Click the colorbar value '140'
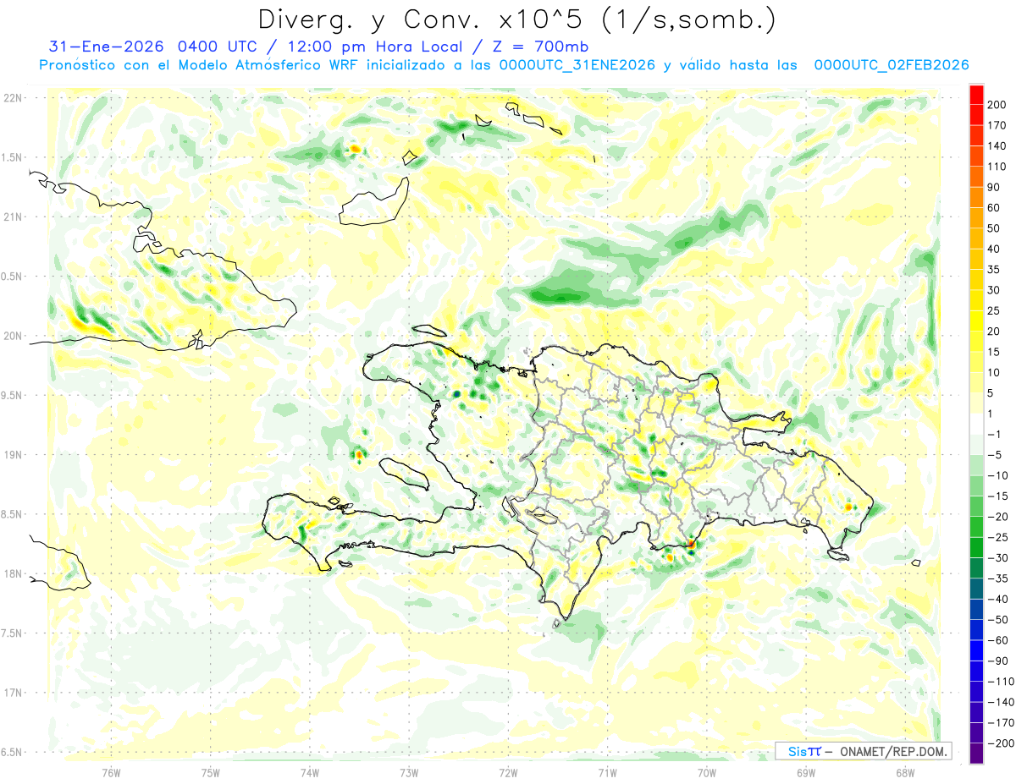1016x784 pixels. point(997,145)
